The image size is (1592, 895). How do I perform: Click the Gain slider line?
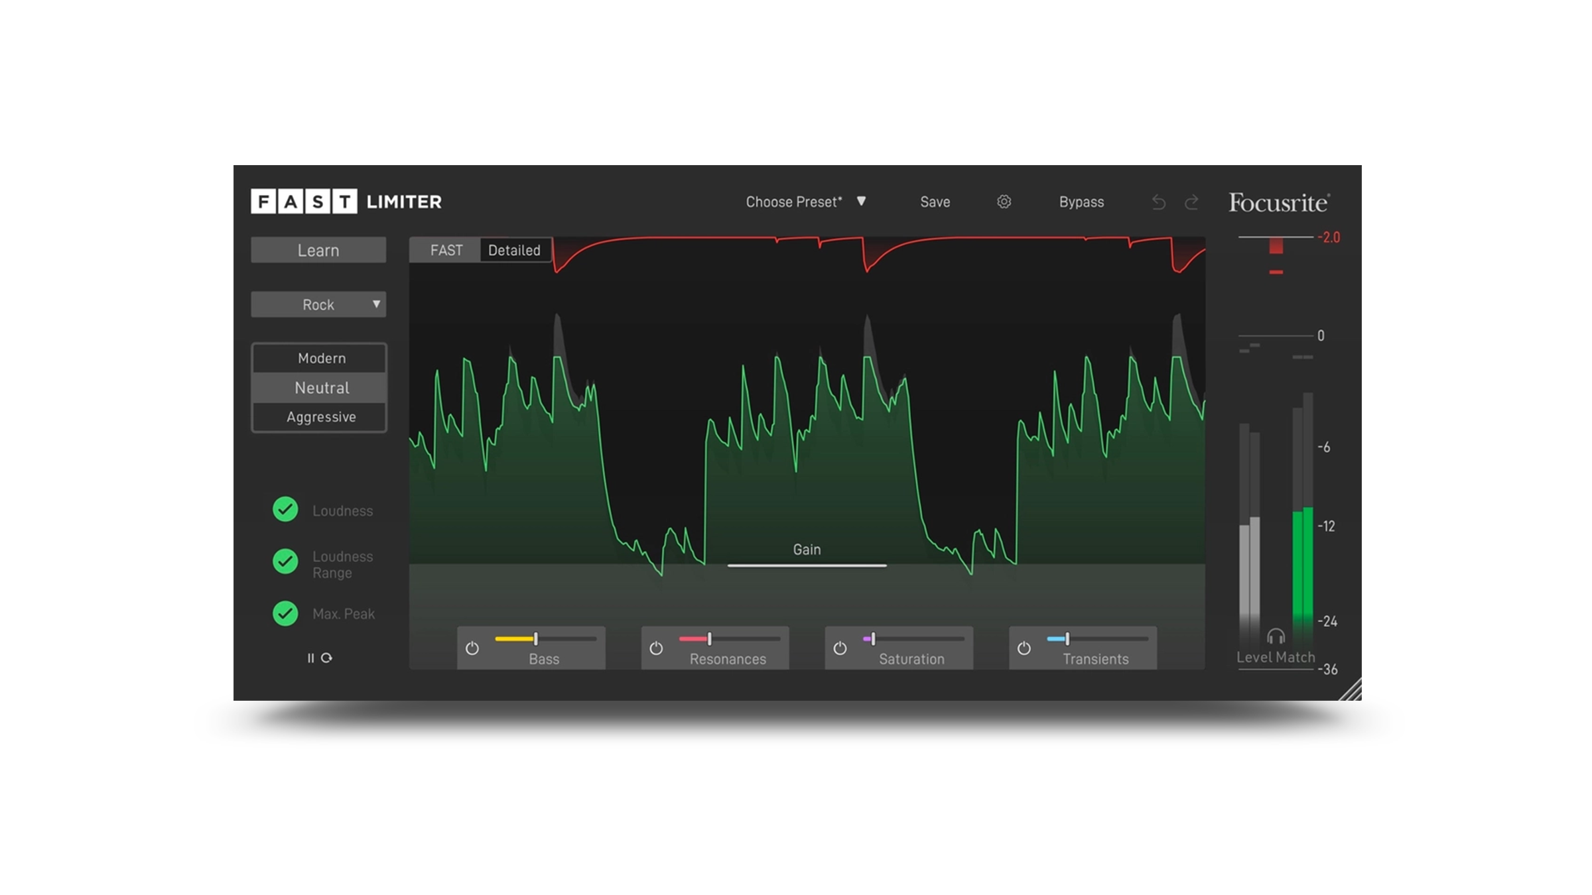tap(807, 566)
